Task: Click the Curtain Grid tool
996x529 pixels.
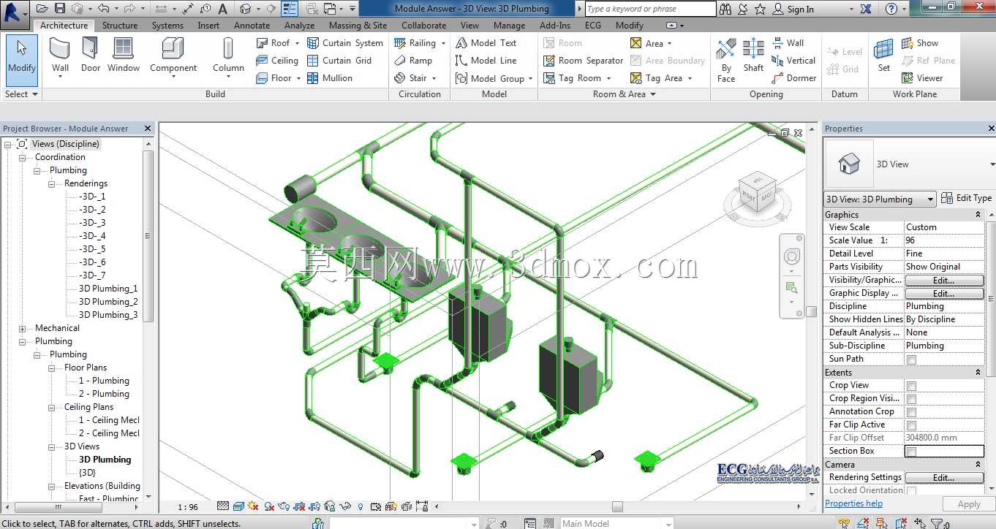Action: [339, 61]
